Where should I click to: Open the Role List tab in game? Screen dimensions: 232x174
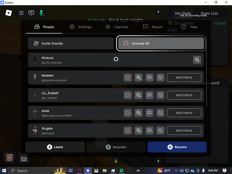pyautogui.click(x=209, y=13)
